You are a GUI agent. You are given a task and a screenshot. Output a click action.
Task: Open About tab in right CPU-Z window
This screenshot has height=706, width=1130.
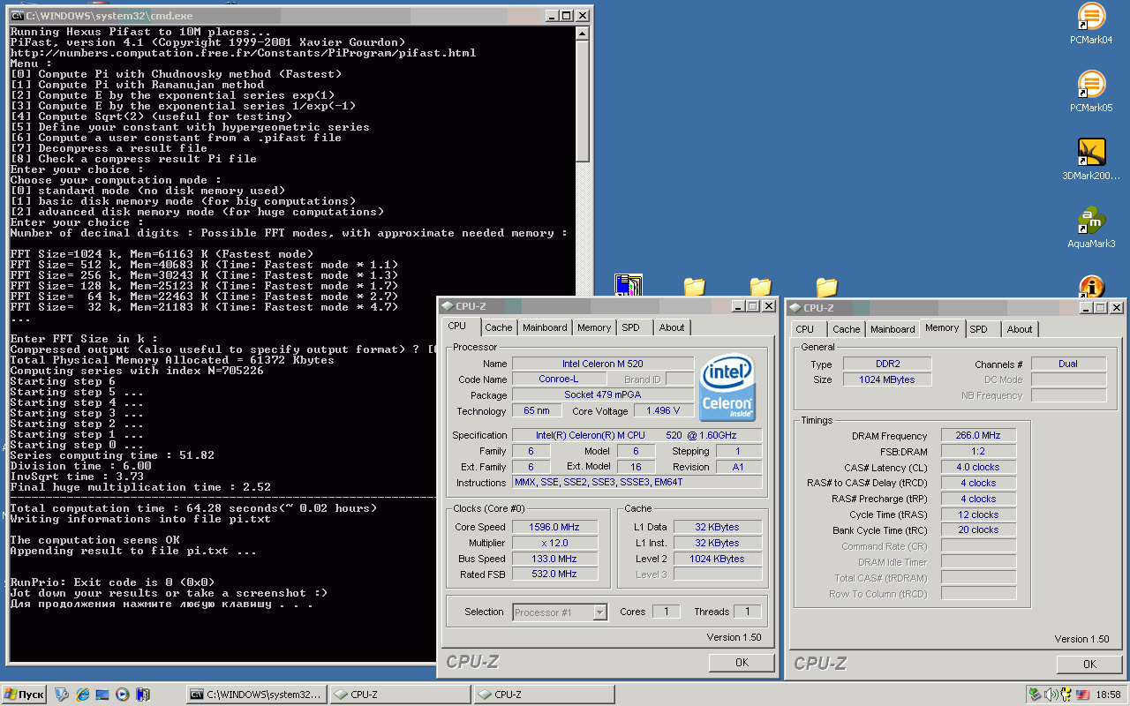(1020, 329)
